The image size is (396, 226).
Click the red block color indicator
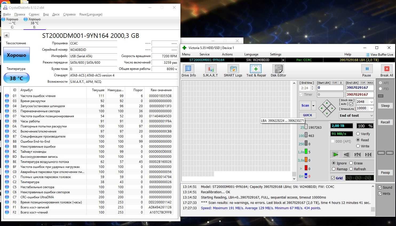306,168
